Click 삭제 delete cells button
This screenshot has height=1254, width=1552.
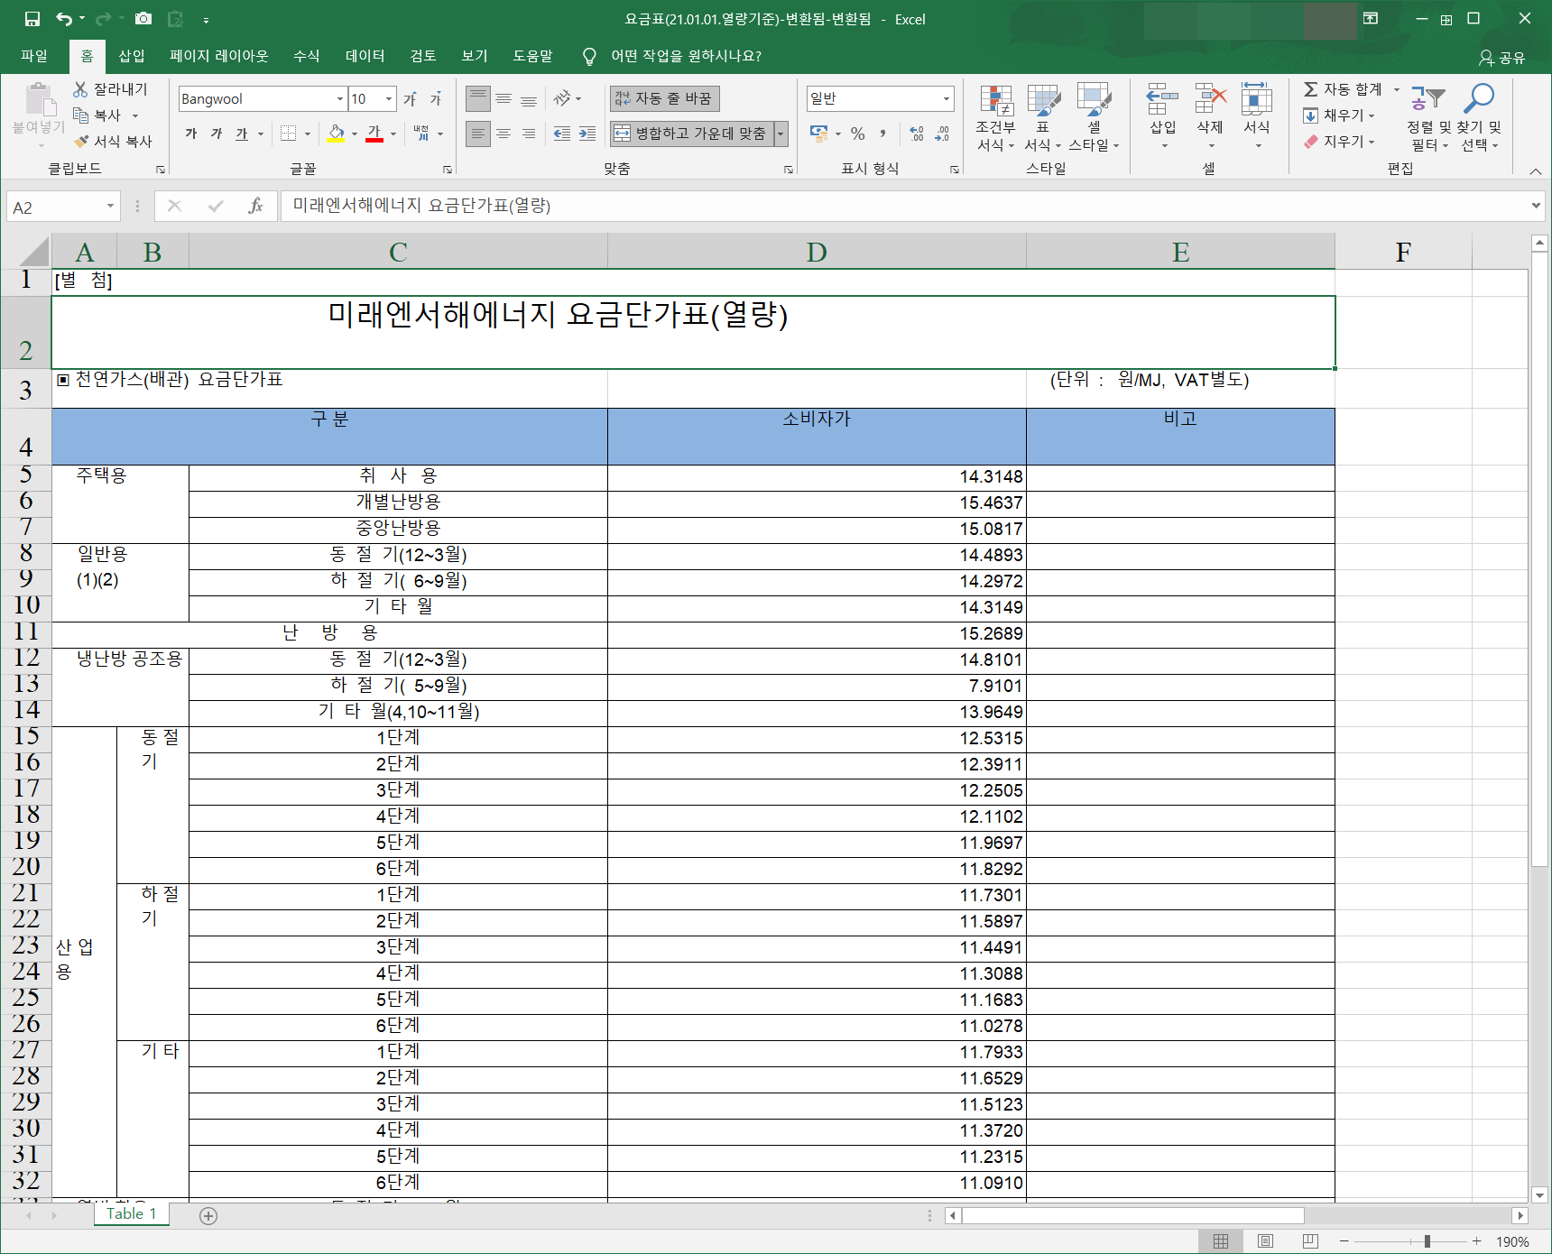pyautogui.click(x=1210, y=117)
